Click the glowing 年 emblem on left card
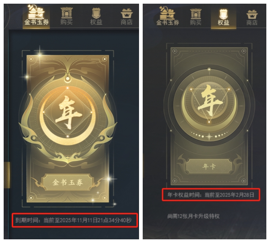This screenshot has width=270, height=243. (67, 112)
